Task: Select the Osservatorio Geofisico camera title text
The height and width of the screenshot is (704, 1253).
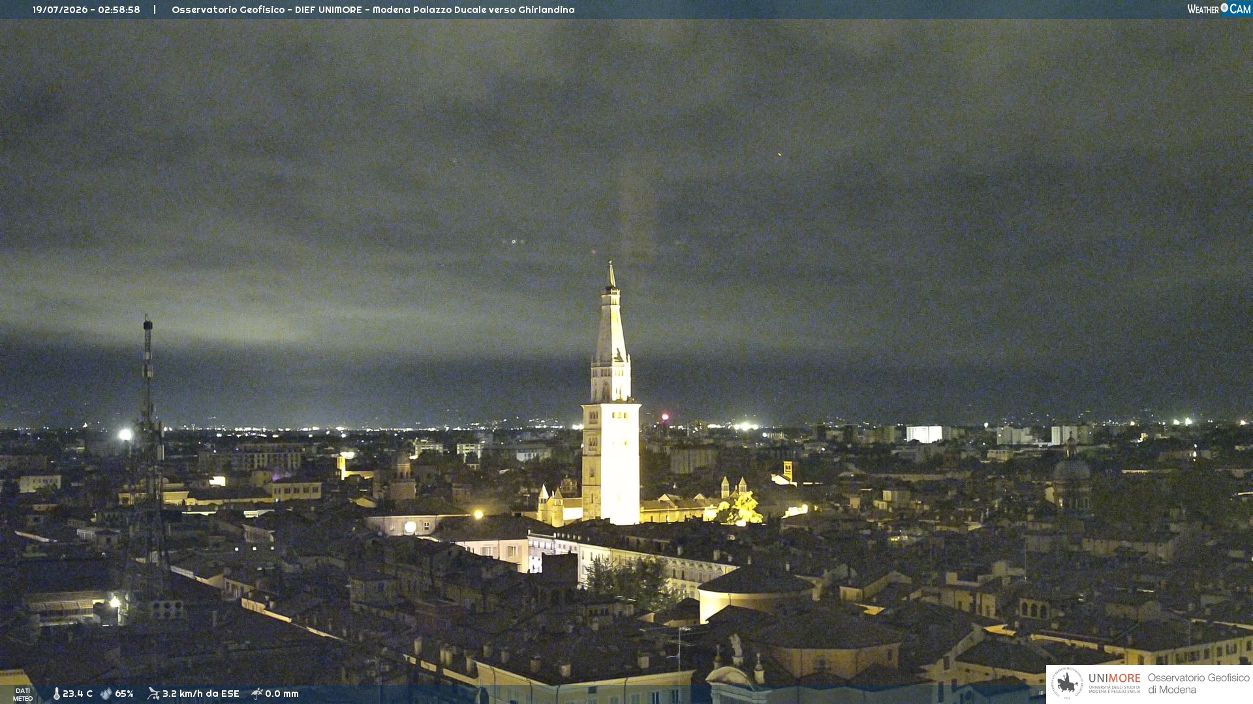Action: [x=373, y=10]
